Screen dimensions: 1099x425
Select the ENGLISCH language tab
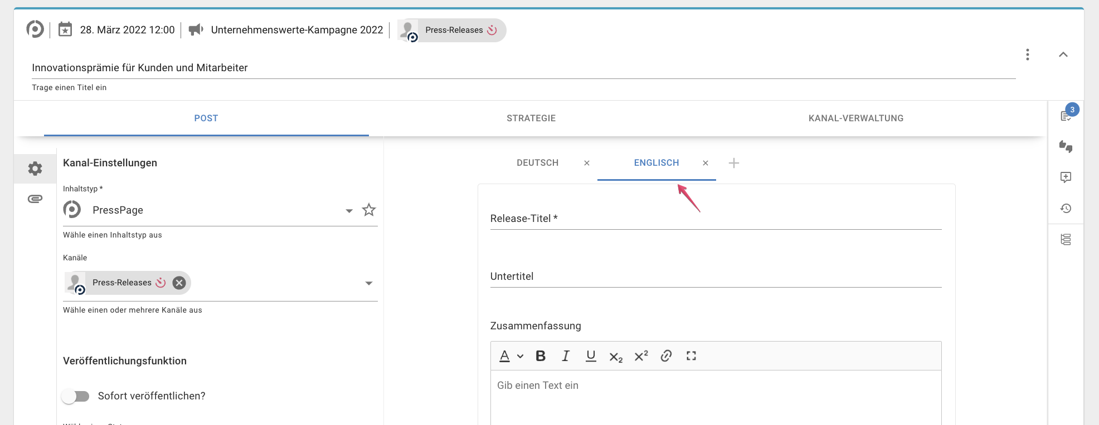(657, 163)
